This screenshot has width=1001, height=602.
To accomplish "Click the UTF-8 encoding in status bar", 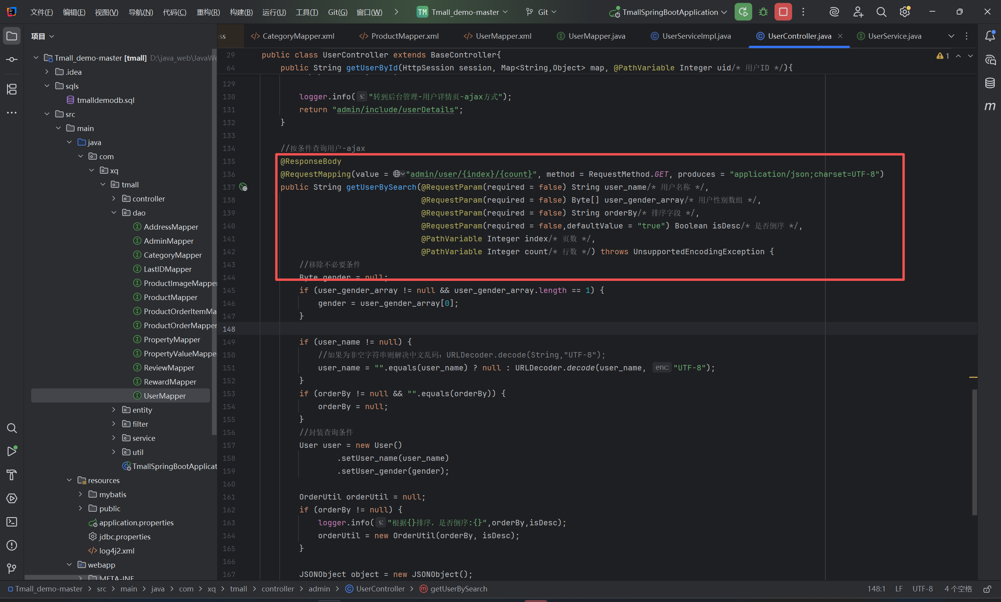I will (922, 589).
